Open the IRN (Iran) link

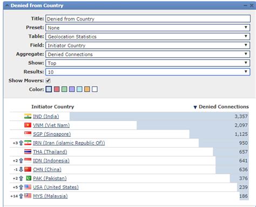coord(69,143)
